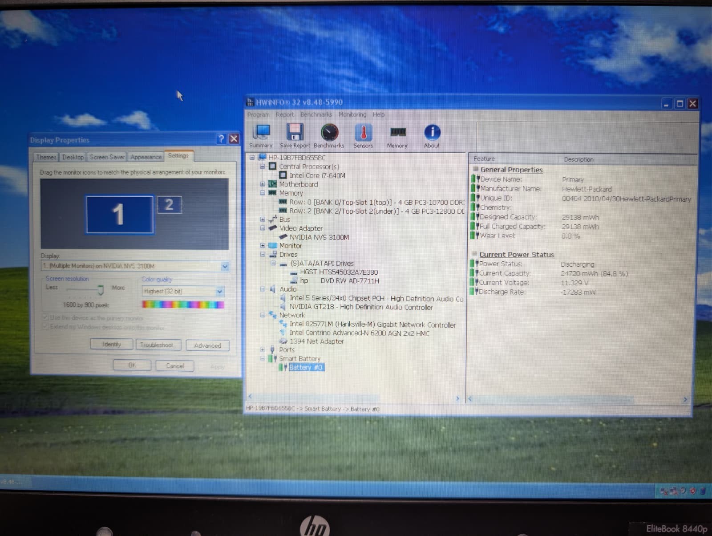
Task: Click the Screen resolution slider handle
Action: click(101, 290)
